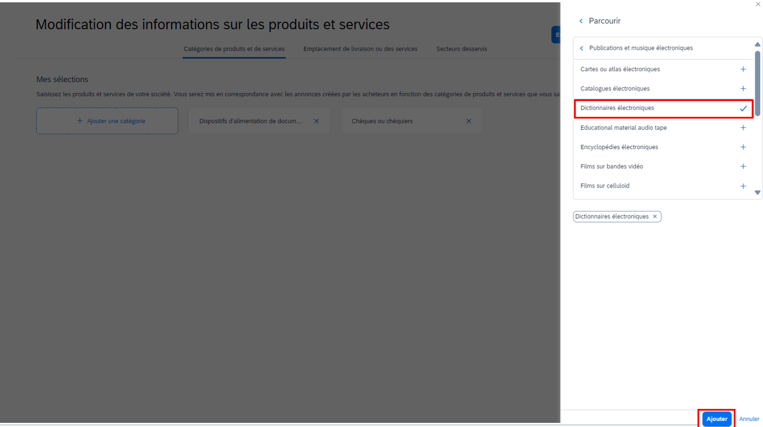Screen dimensions: 763x427
Task: Switch to Emplacement de livraison ou des services tab
Action: coord(360,49)
